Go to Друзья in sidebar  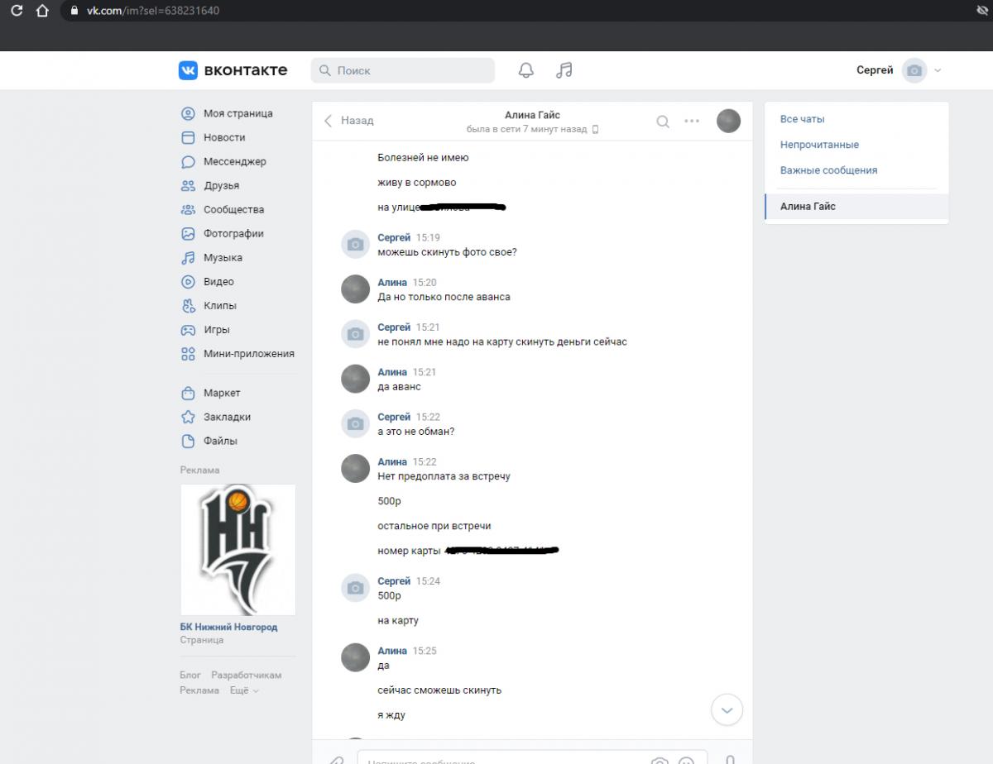tap(221, 185)
